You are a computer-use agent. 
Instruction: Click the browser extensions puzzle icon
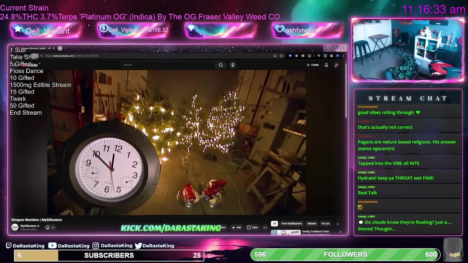(x=309, y=56)
